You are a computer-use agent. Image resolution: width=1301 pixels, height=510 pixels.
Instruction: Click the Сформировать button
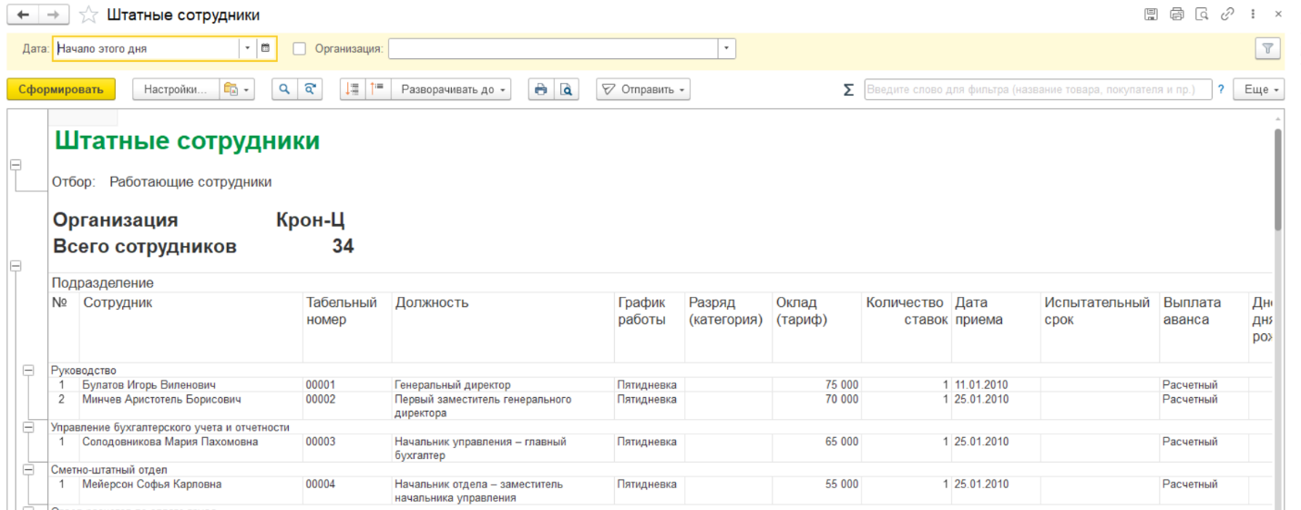[x=61, y=89]
